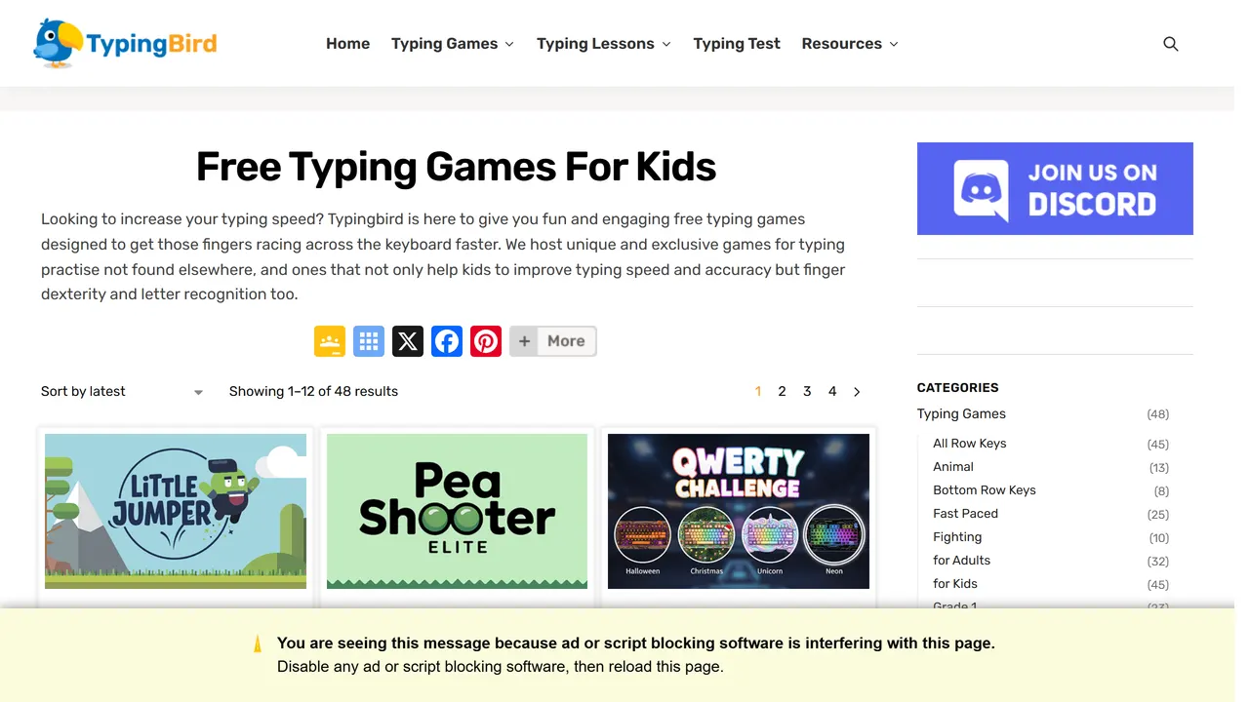Expand the Typing Lessons menu

click(x=604, y=44)
